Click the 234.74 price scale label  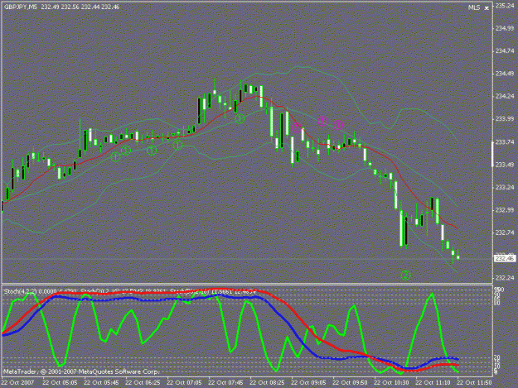pos(505,50)
